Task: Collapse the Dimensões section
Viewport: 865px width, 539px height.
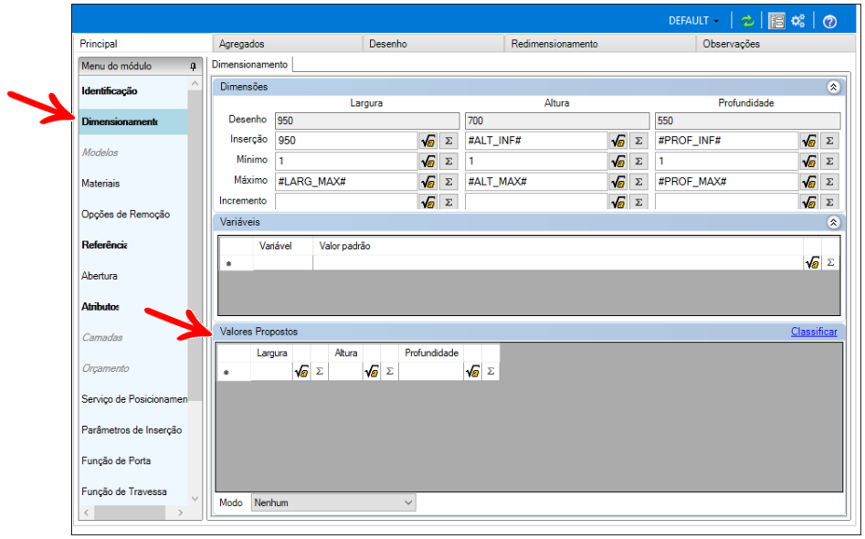Action: coord(832,87)
